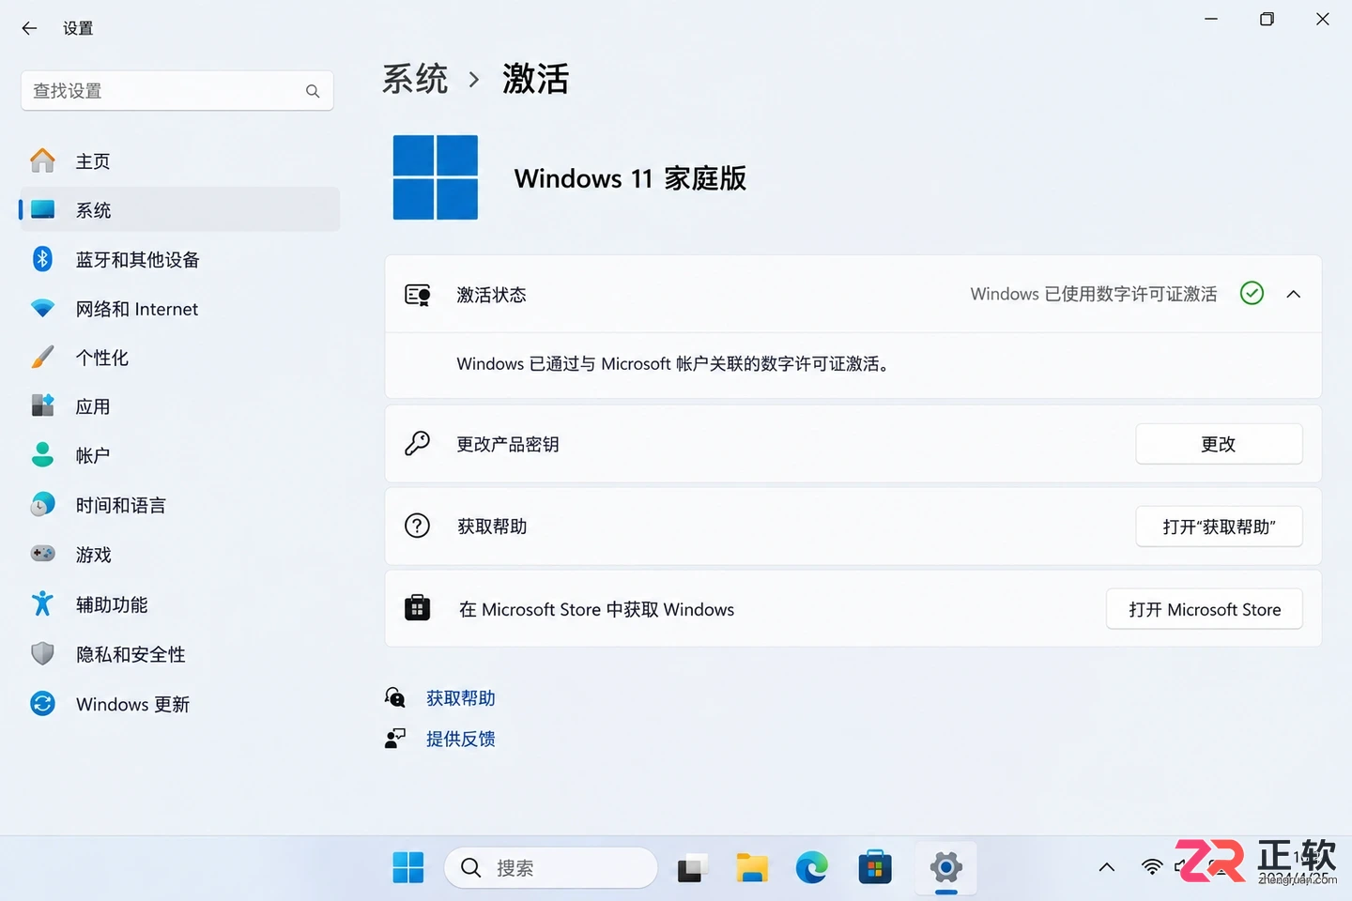Open 隐私和安全性 settings
The height and width of the screenshot is (901, 1352).
179,654
